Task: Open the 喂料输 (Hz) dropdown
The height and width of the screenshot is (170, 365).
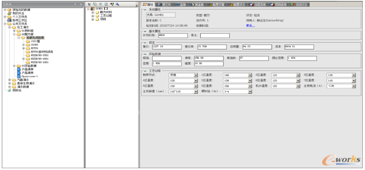Action: pos(250,92)
